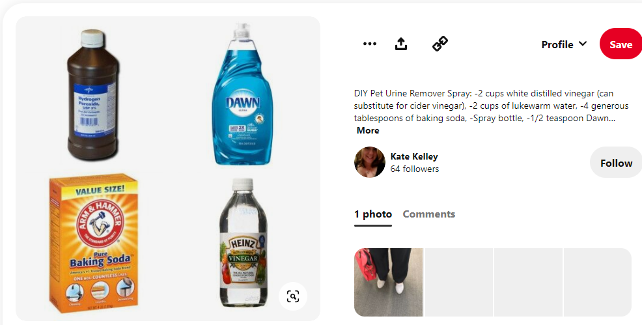Click the second empty photo placeholder
This screenshot has width=642, height=325.
528,282
